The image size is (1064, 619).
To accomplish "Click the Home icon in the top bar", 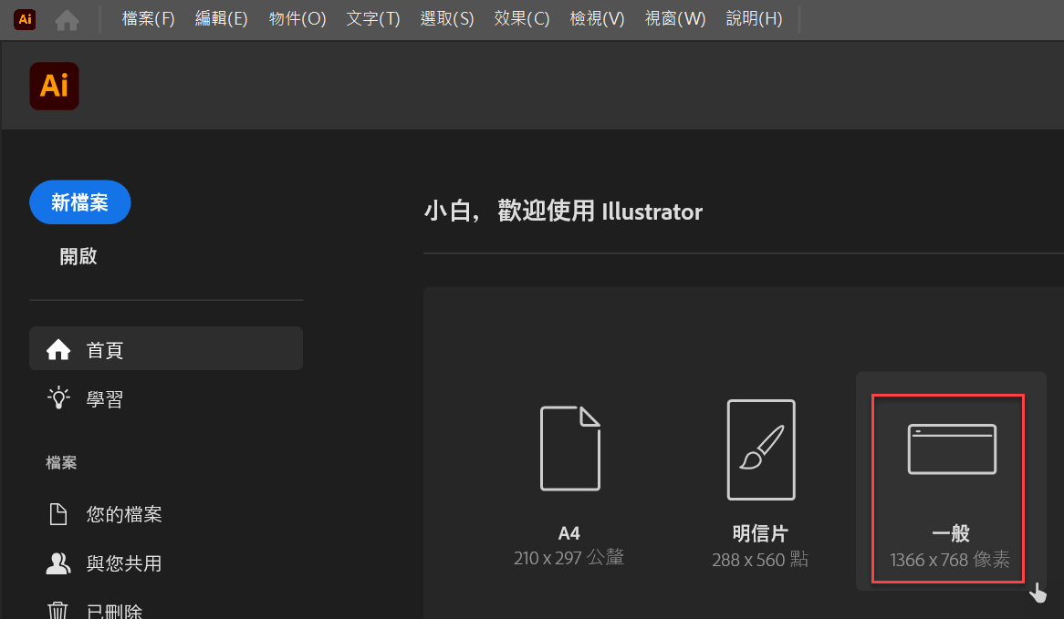I will click(x=67, y=20).
